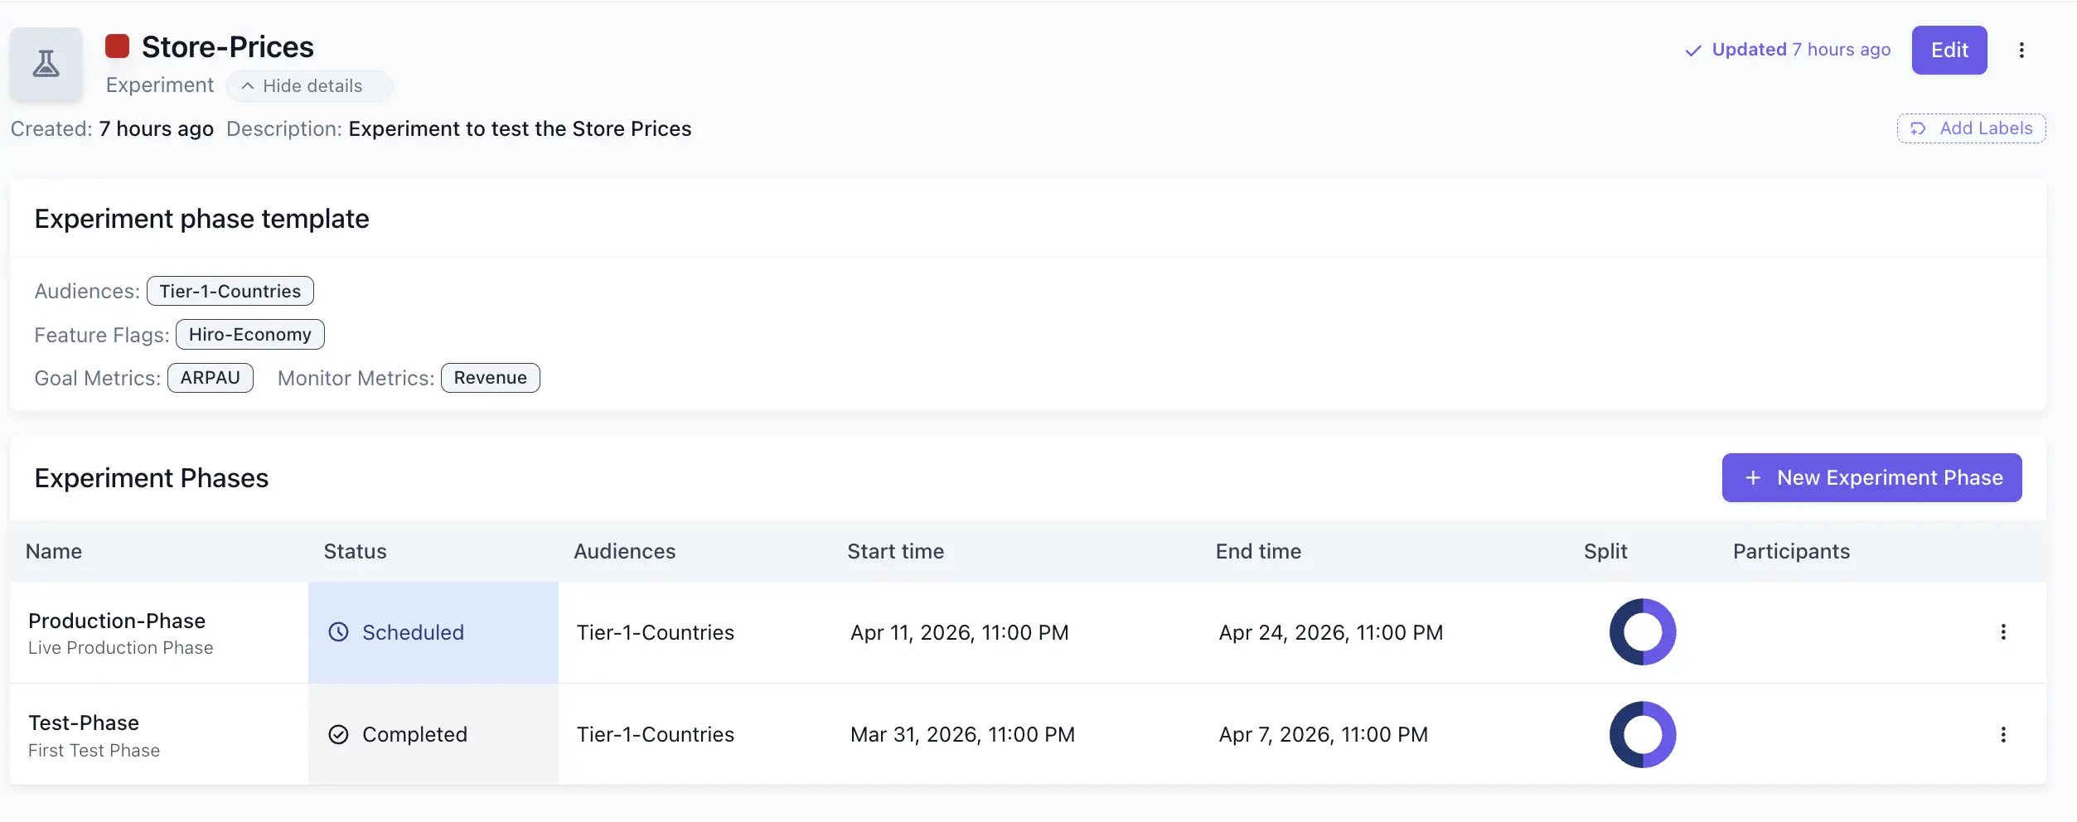
Task: Click the Production-Phase split donut chart
Action: [1642, 631]
